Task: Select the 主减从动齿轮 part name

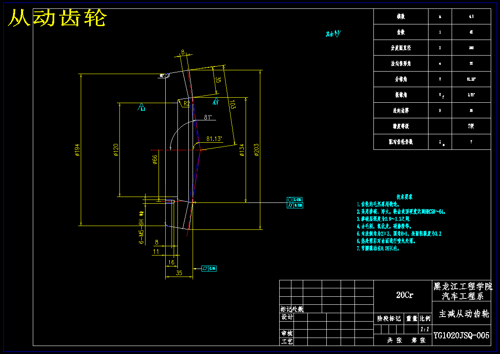Action: pyautogui.click(x=464, y=314)
